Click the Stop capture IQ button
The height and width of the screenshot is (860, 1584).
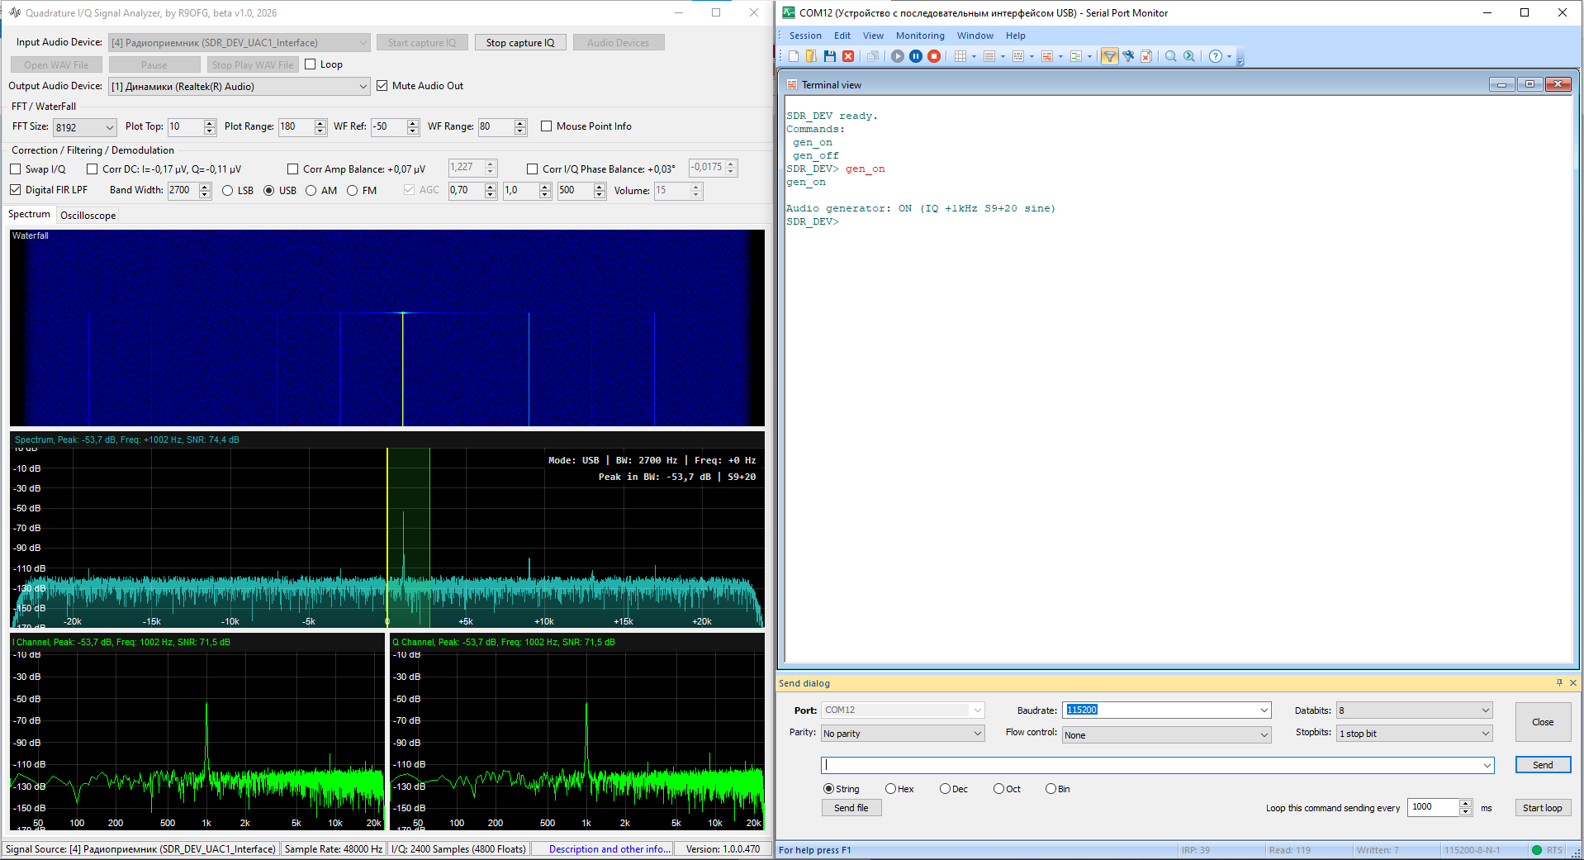[520, 43]
